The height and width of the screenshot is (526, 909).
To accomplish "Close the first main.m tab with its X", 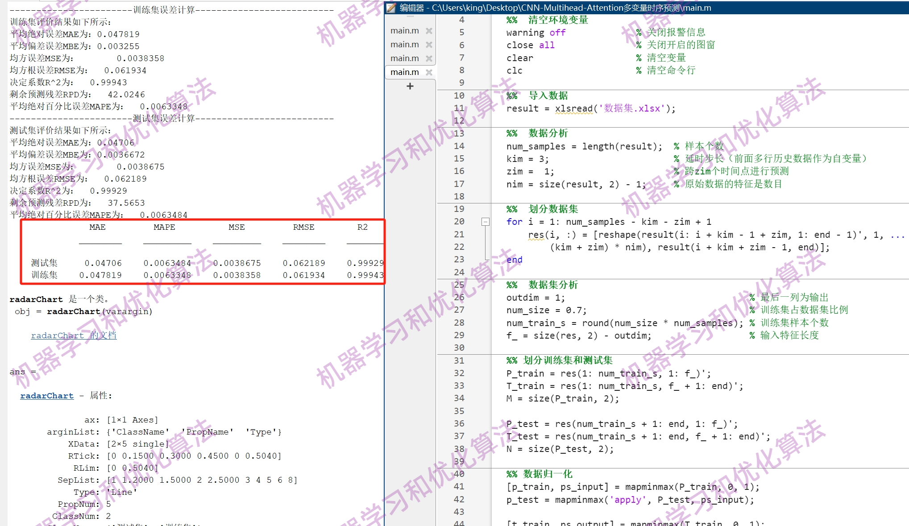I will [x=429, y=31].
